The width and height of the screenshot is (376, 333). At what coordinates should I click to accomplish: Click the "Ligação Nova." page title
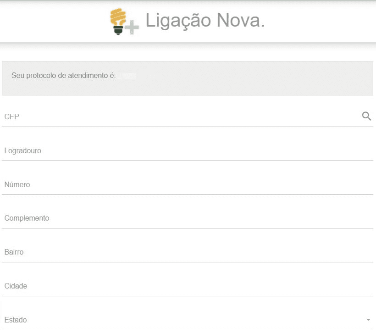pyautogui.click(x=205, y=21)
